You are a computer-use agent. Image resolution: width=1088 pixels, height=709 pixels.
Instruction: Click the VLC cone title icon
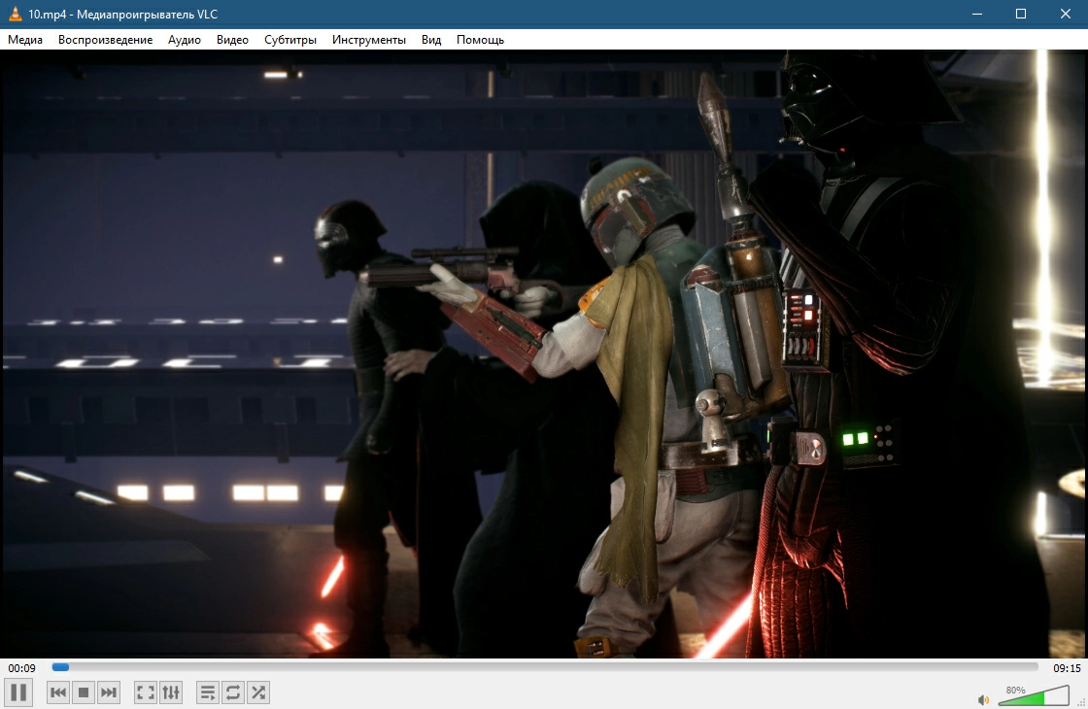pos(15,14)
